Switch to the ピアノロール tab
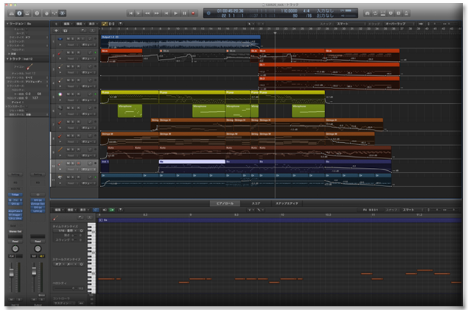468x310 pixels. click(x=225, y=203)
